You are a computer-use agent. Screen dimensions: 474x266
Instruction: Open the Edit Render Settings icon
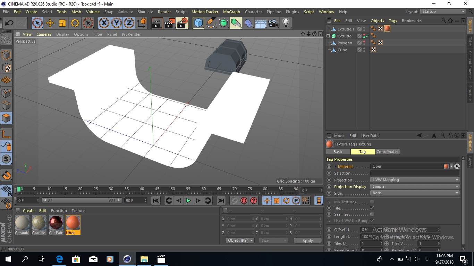[183, 23]
